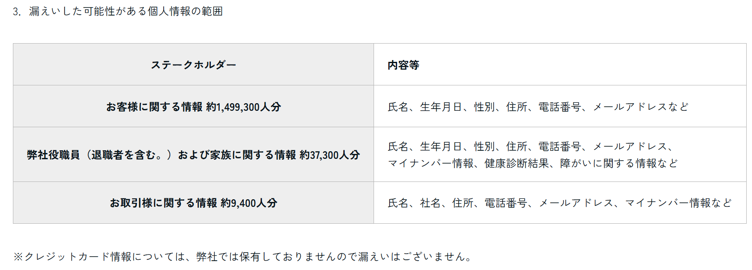Click 生年月日 in the customer information row
The width and height of the screenshot is (752, 270).
tap(441, 107)
